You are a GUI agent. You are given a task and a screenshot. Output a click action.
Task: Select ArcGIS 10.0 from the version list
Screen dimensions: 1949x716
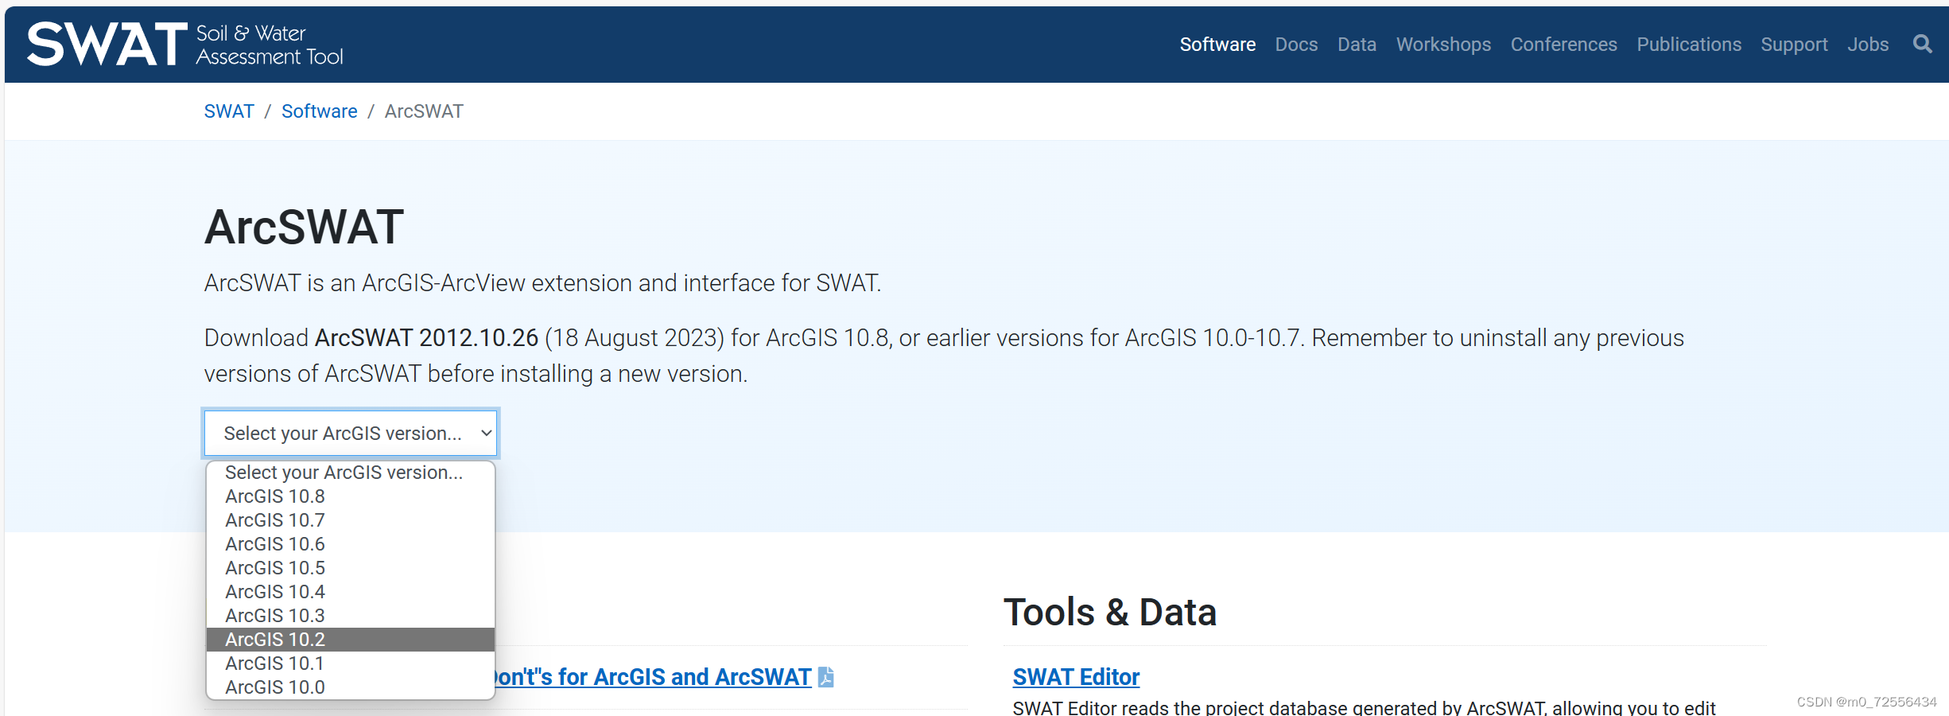click(274, 687)
